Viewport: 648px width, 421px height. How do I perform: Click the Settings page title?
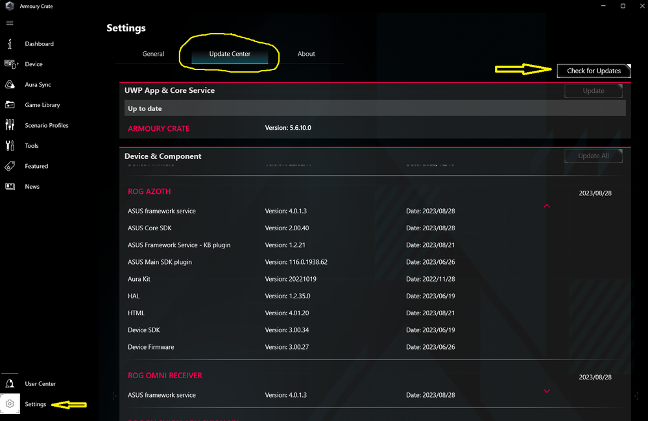tap(126, 28)
